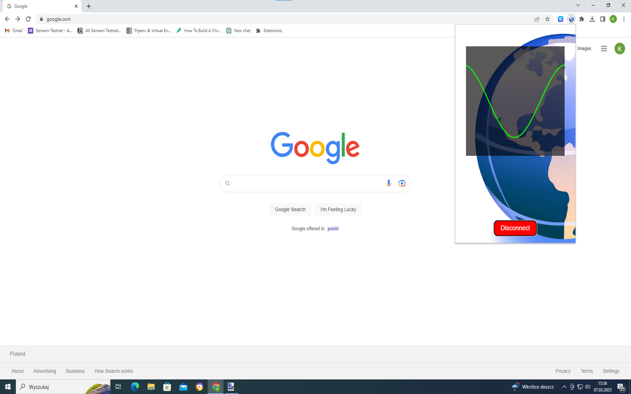Open the notification center icon
This screenshot has width=631, height=394.
point(621,387)
